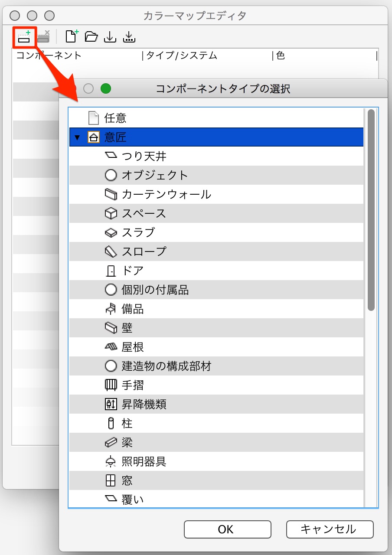Collapse the 意匠 tree node
Image resolution: width=392 pixels, height=555 pixels.
coord(78,137)
